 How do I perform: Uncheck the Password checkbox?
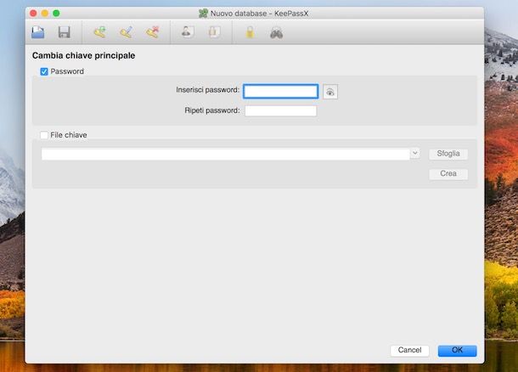44,71
